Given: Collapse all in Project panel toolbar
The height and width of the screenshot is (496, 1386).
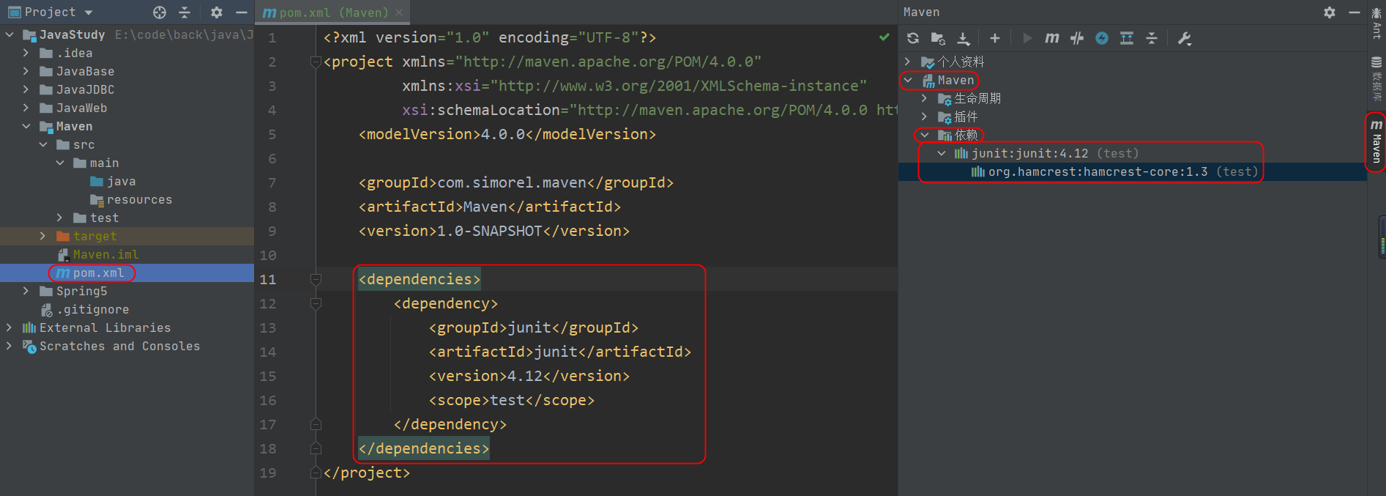Looking at the screenshot, I should click(185, 12).
